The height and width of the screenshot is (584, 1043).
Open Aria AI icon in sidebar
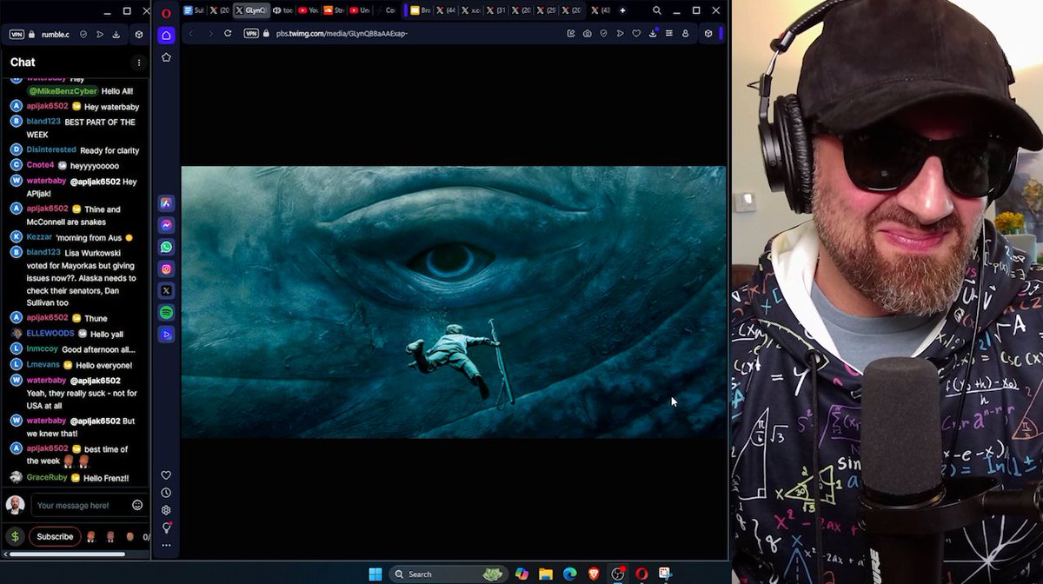coord(166,203)
